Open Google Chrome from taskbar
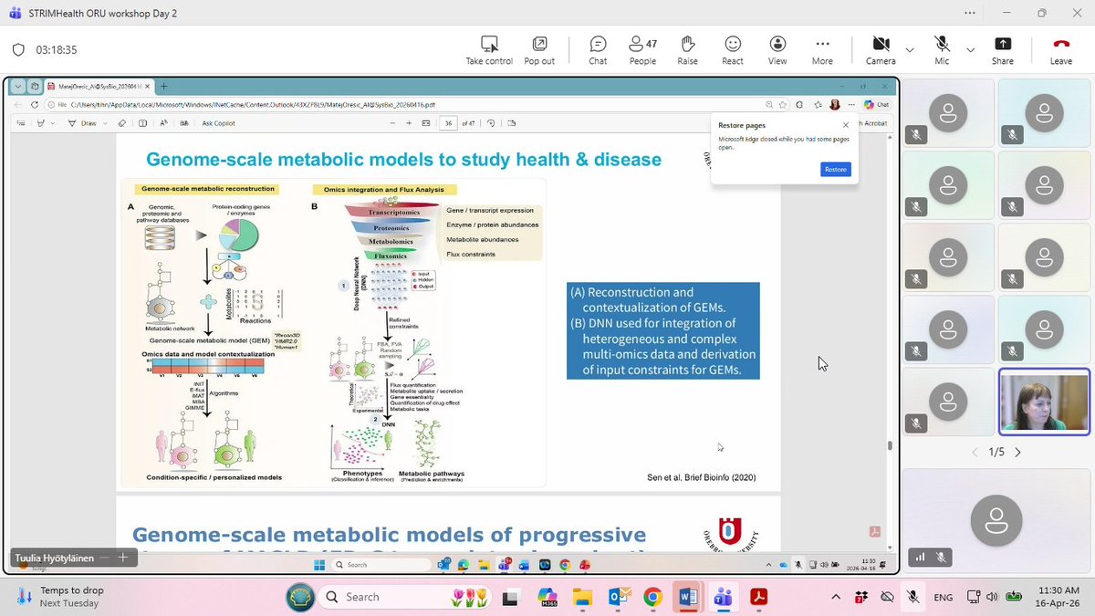This screenshot has height=616, width=1095. (652, 597)
